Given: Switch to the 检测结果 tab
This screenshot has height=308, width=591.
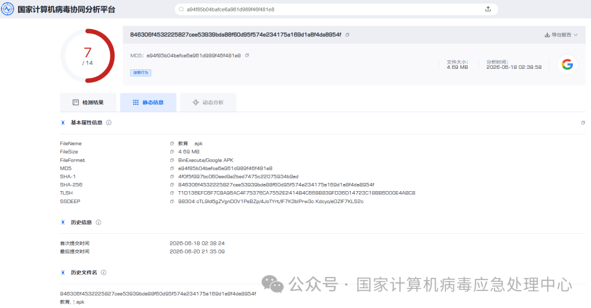Looking at the screenshot, I should tap(88, 102).
